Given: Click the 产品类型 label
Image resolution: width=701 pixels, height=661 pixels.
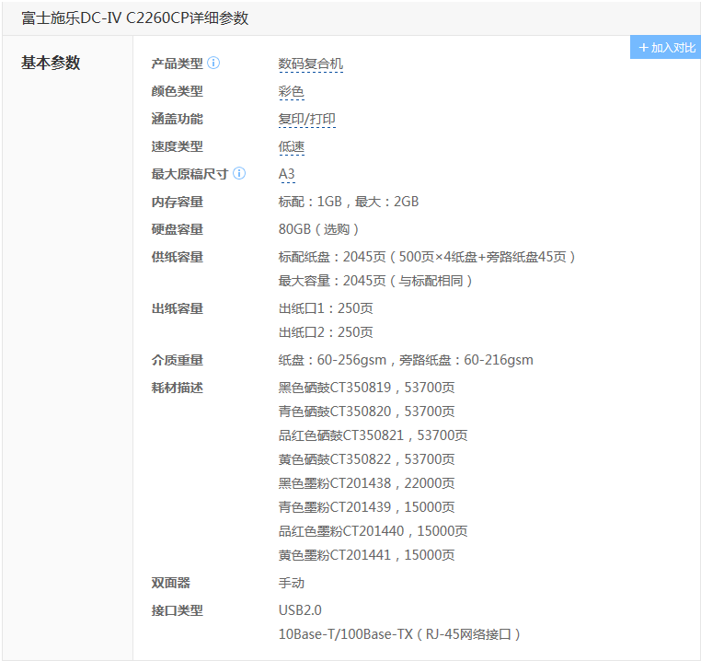Looking at the screenshot, I should pos(178,64).
